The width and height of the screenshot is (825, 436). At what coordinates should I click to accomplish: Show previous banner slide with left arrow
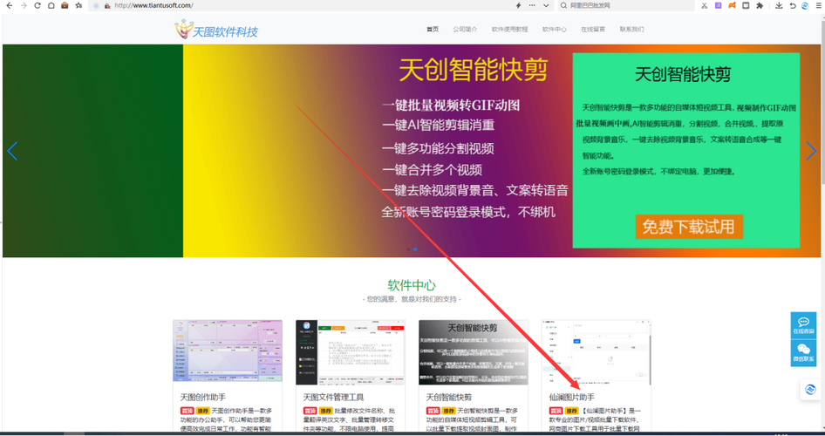tap(12, 151)
